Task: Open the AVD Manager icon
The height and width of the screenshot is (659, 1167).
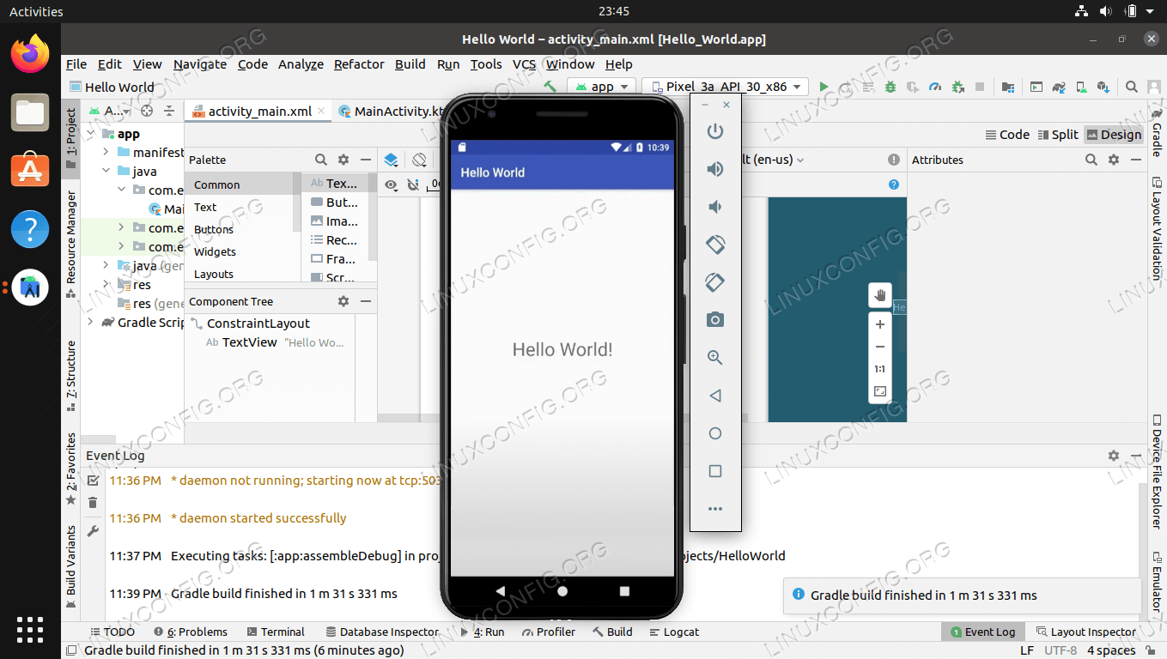Action: tap(1082, 87)
